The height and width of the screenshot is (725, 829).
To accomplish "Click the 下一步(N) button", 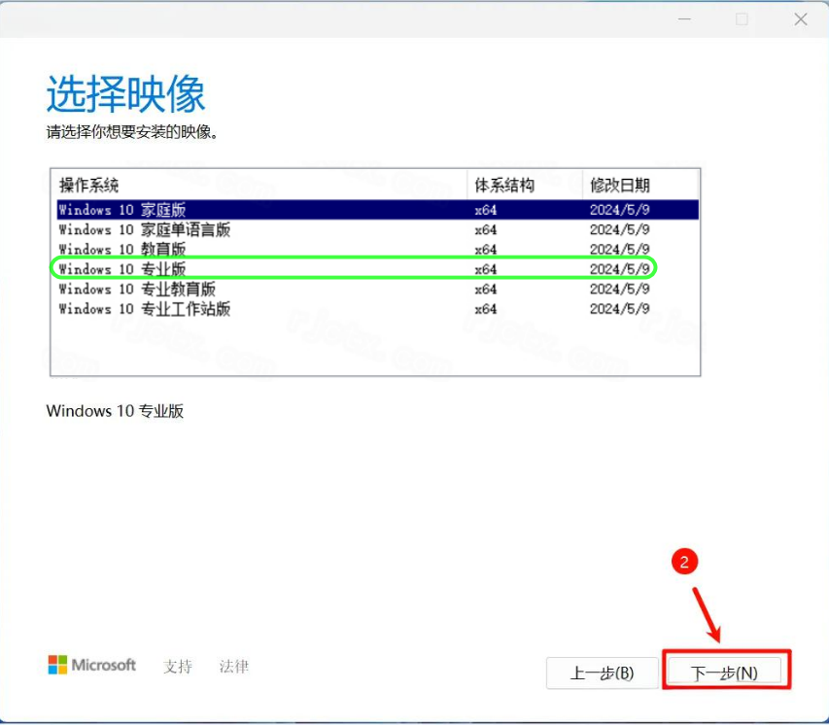I will pyautogui.click(x=724, y=673).
